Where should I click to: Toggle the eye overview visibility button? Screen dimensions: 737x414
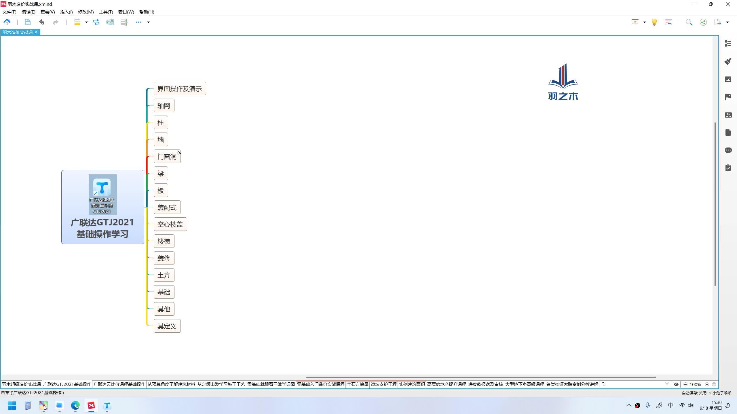(x=676, y=384)
